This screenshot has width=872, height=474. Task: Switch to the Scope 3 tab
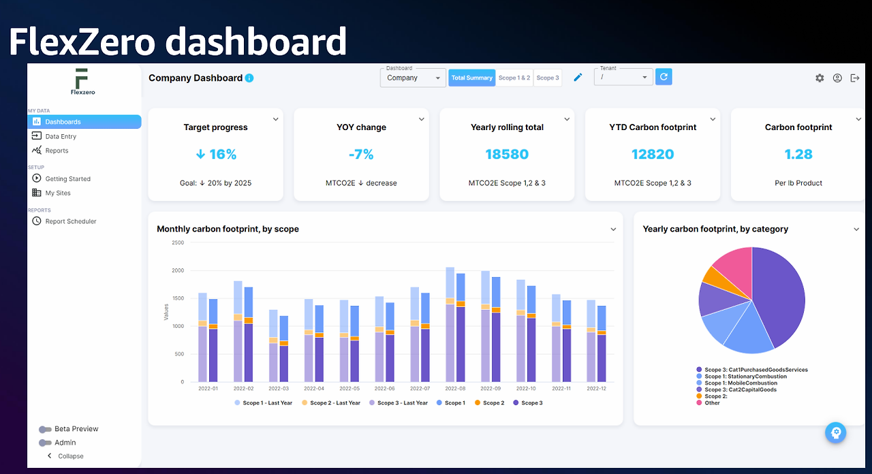[x=548, y=78]
